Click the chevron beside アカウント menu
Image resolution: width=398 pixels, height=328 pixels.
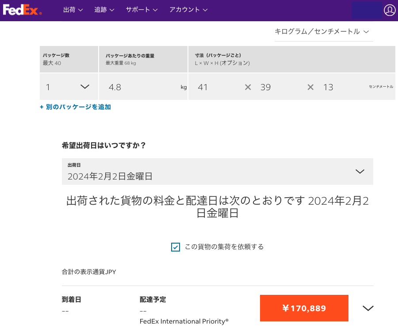pyautogui.click(x=205, y=10)
